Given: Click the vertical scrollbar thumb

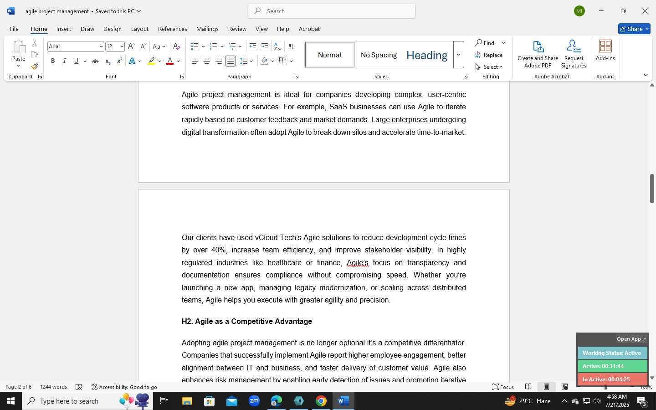Looking at the screenshot, I should [x=652, y=188].
